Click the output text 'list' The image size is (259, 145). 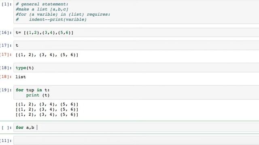pyautogui.click(x=21, y=77)
